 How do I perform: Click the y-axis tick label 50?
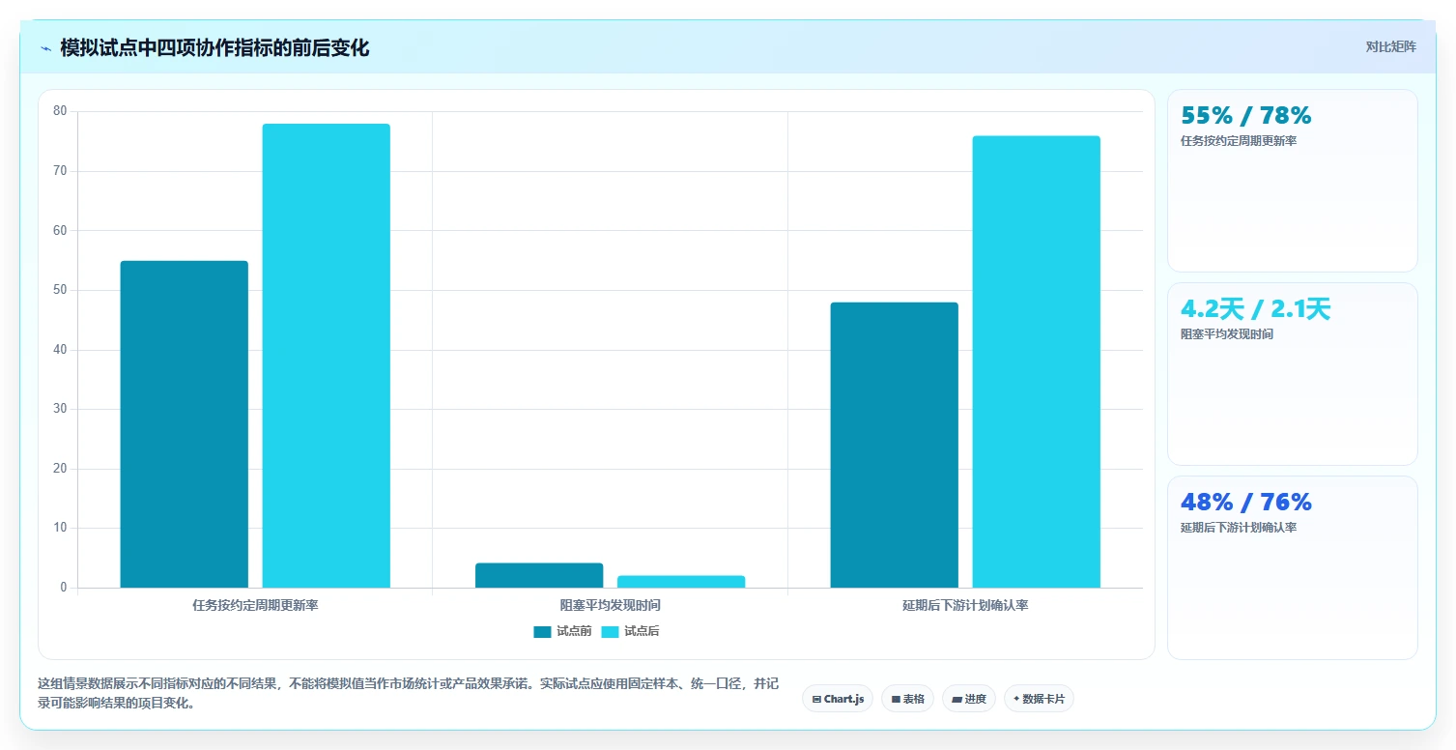point(60,290)
